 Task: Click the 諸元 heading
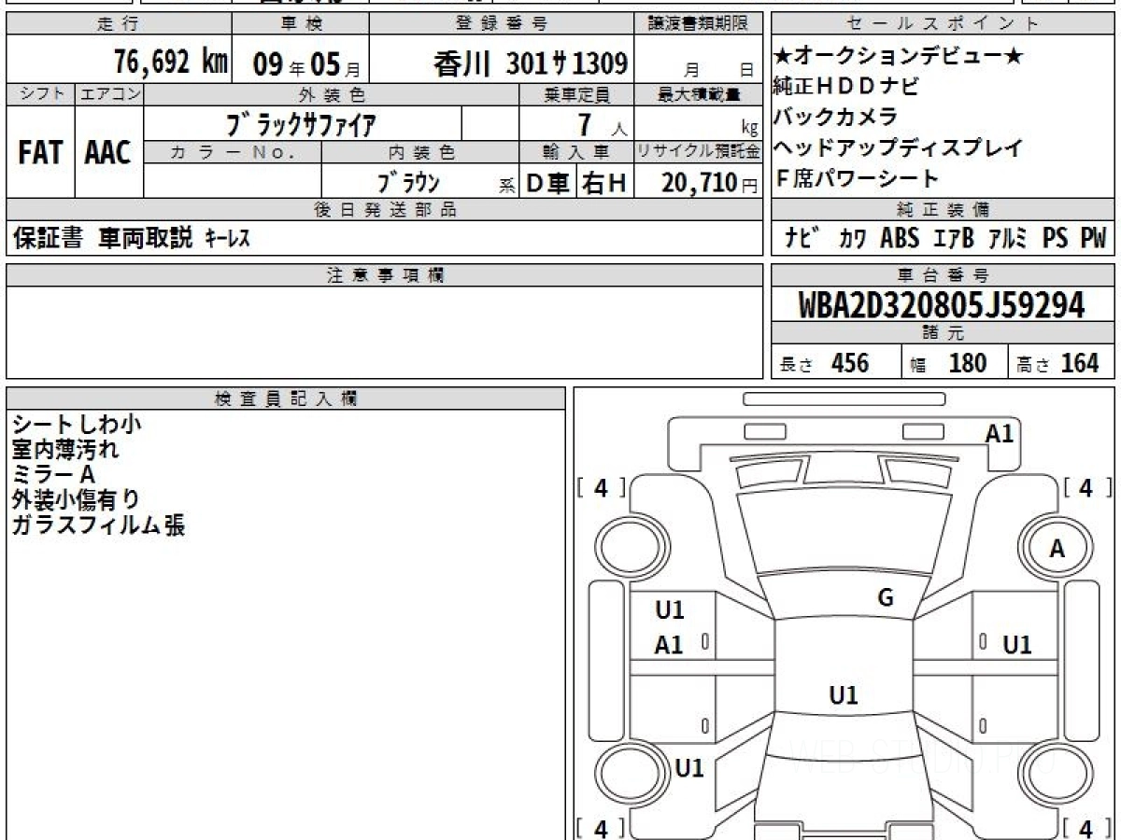[944, 333]
